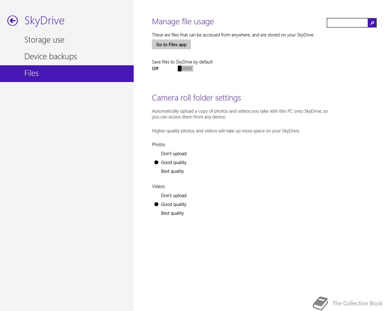Click the Photos label
Viewport: 389px width, 311px height.
point(159,145)
